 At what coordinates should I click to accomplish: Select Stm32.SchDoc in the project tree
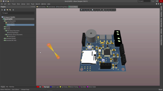click(x=11, y=23)
